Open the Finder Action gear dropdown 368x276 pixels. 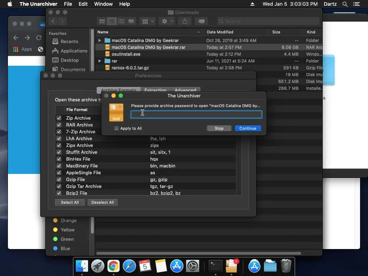pos(167,21)
